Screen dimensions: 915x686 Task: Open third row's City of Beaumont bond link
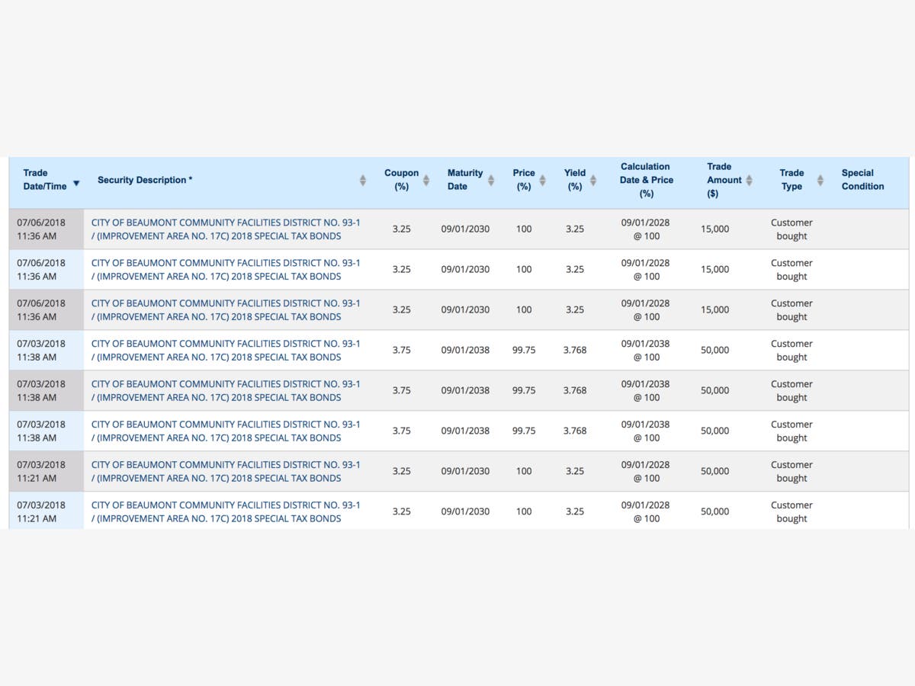click(226, 310)
